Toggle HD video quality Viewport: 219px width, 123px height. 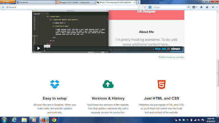pos(164,49)
